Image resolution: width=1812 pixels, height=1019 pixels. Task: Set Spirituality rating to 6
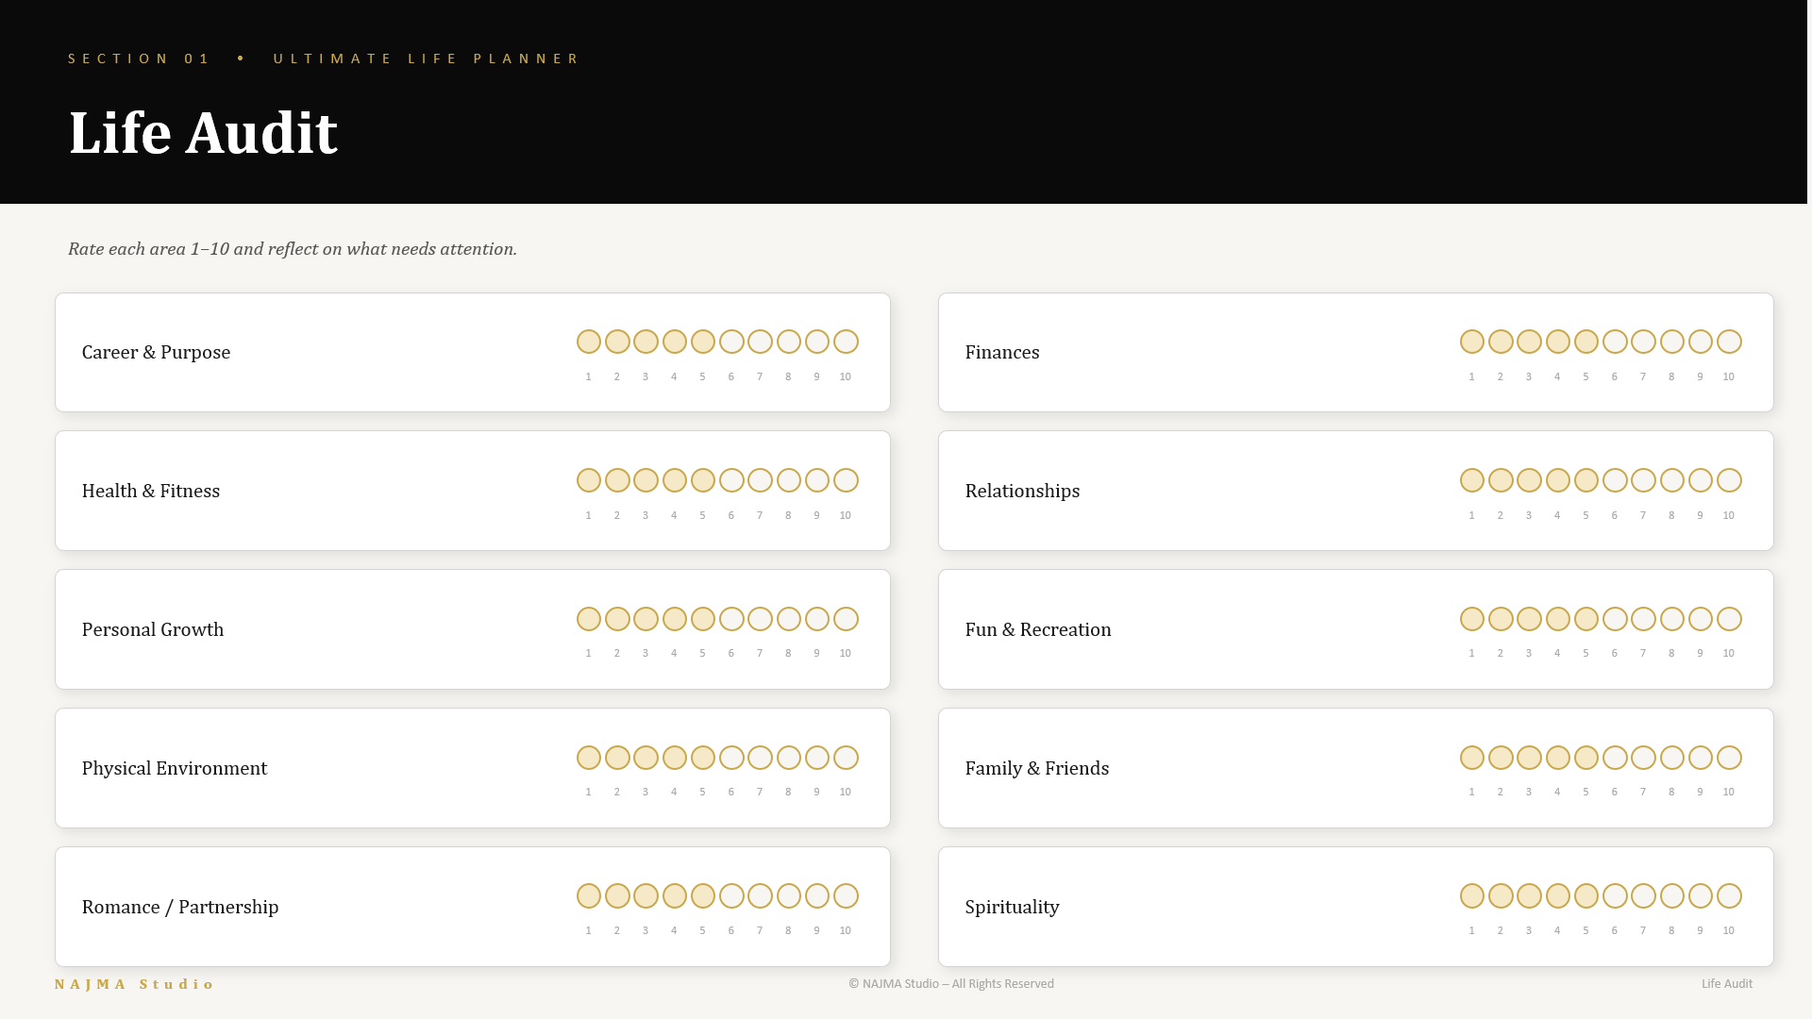(1615, 895)
